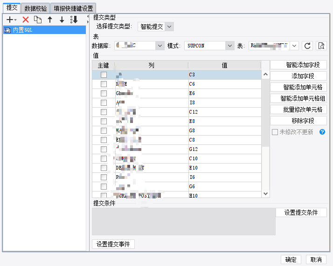333x266 pixels.
Task: Tick primary key checkbox for the G8 row
Action: pos(104,130)
